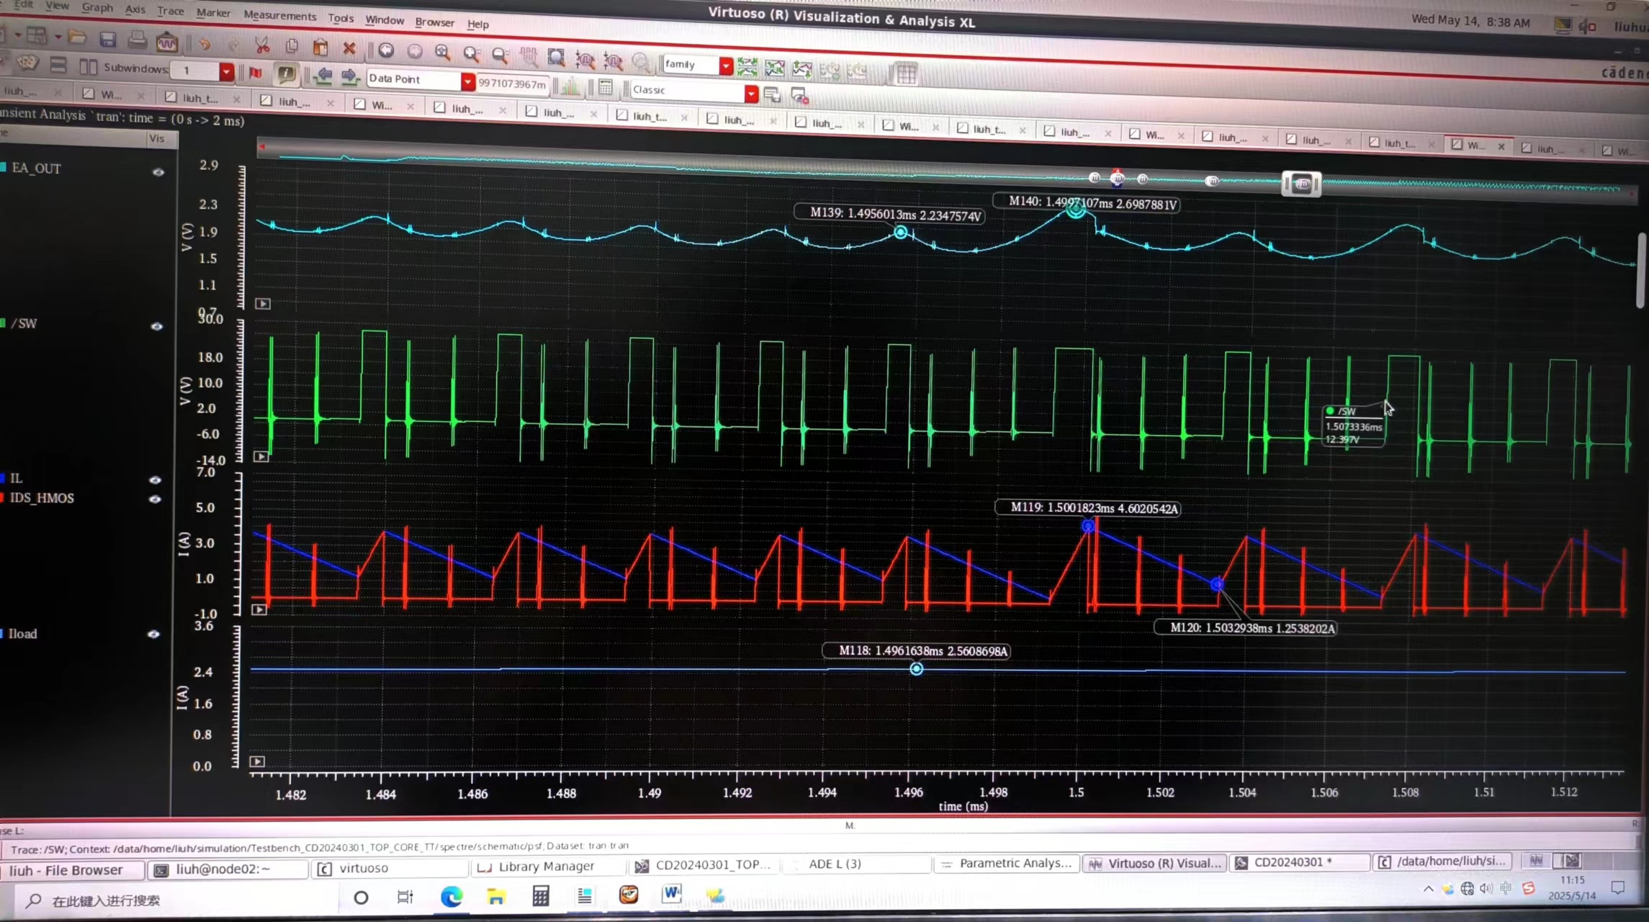Hide the /SW trace with eye icon
Screen dimensions: 1649x922
click(157, 326)
